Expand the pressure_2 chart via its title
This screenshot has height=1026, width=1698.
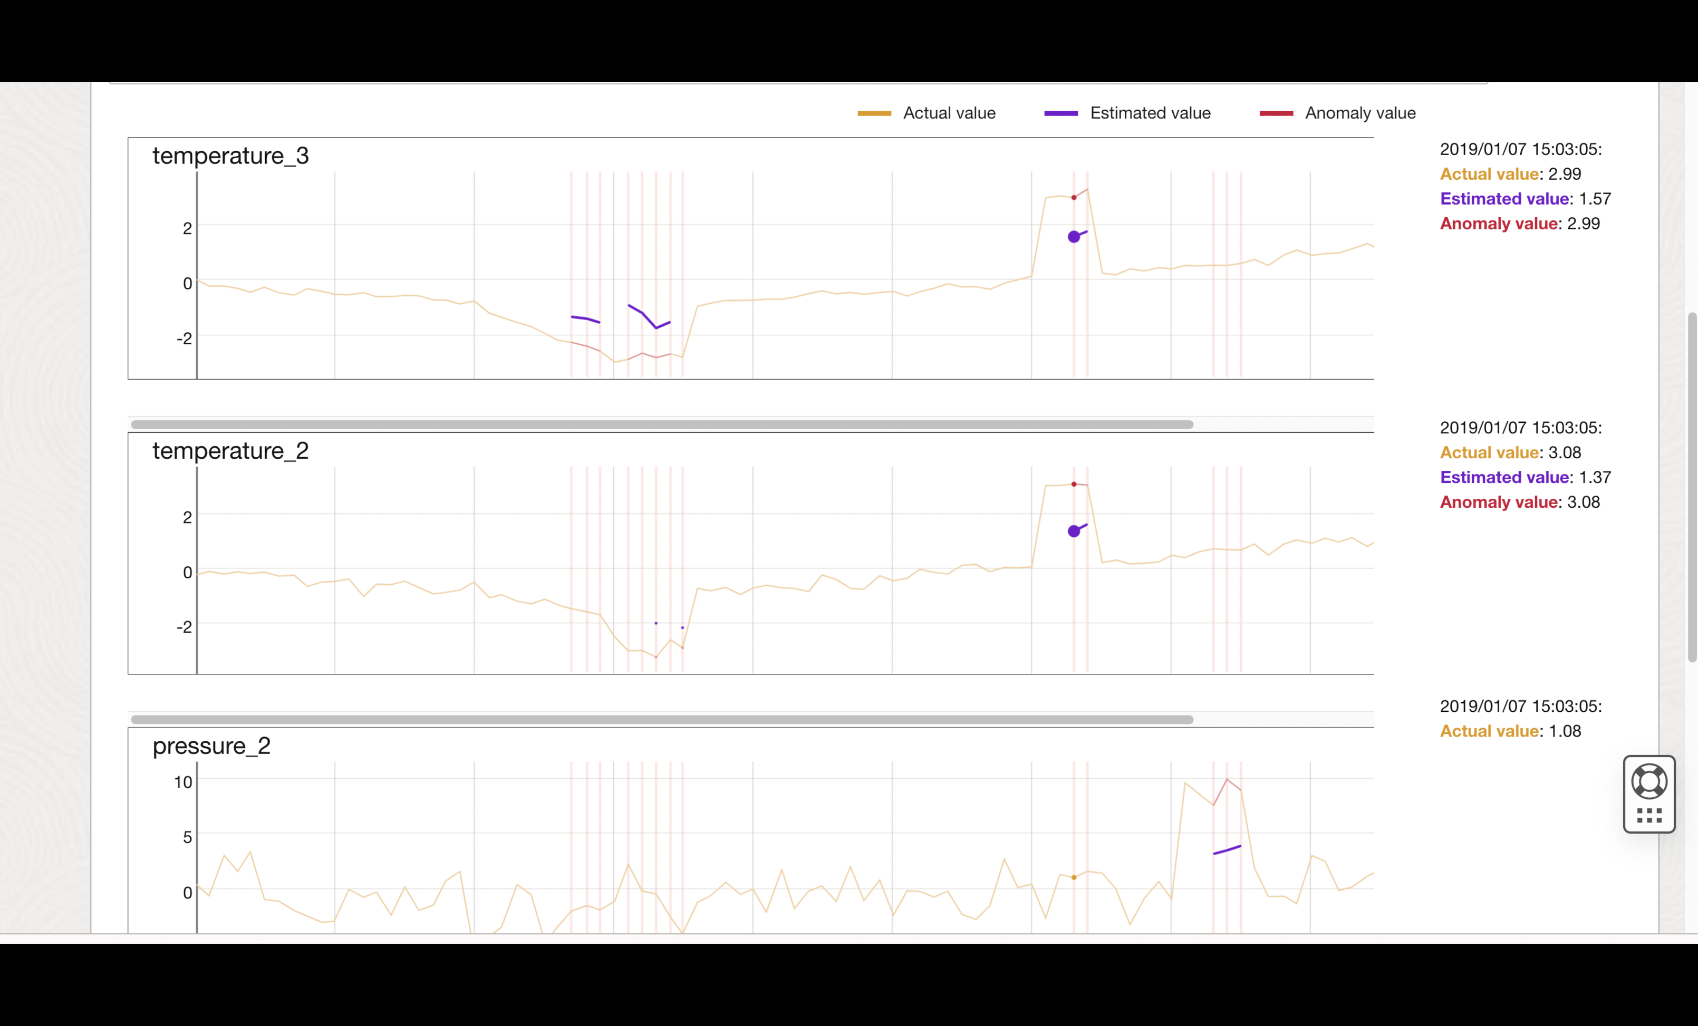tap(210, 746)
